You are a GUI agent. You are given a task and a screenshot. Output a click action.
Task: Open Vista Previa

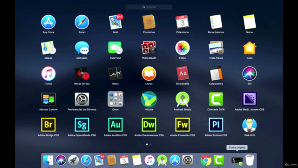(216, 48)
